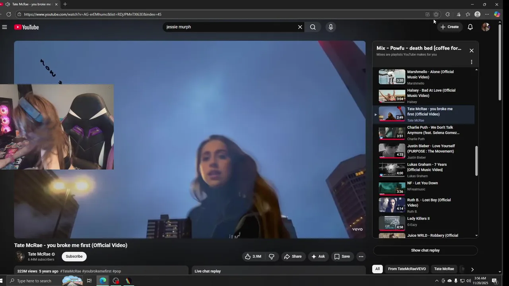Open the favorites list icon

468,14
